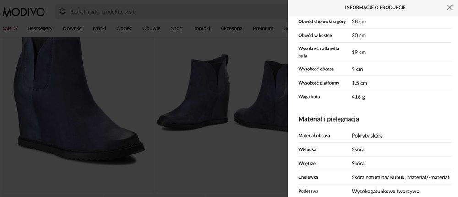Select the 'Waga buta' label
The image size is (458, 197).
pyautogui.click(x=309, y=96)
